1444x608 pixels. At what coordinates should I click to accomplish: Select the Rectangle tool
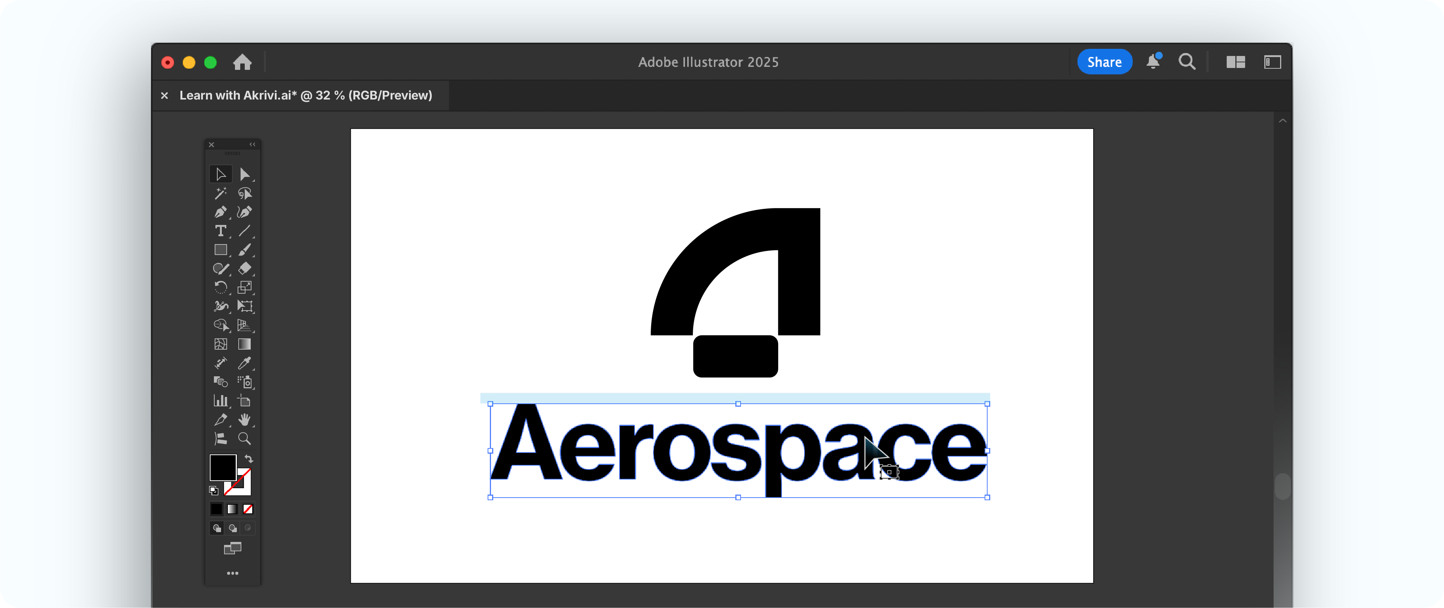coord(220,250)
